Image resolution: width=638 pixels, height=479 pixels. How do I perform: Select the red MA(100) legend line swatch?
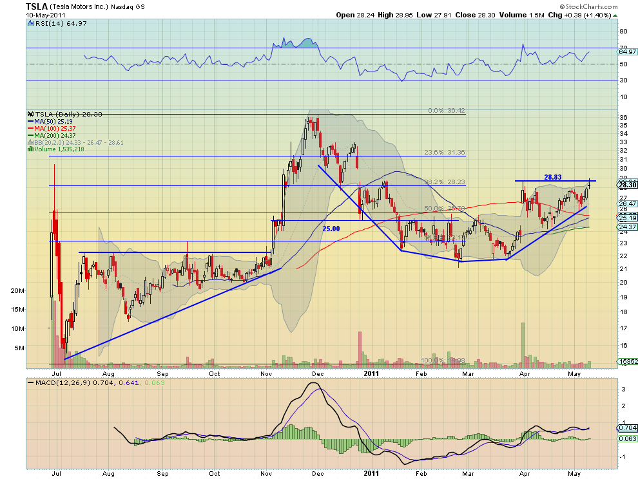click(x=30, y=129)
